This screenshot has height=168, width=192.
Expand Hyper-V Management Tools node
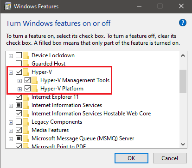19,81
